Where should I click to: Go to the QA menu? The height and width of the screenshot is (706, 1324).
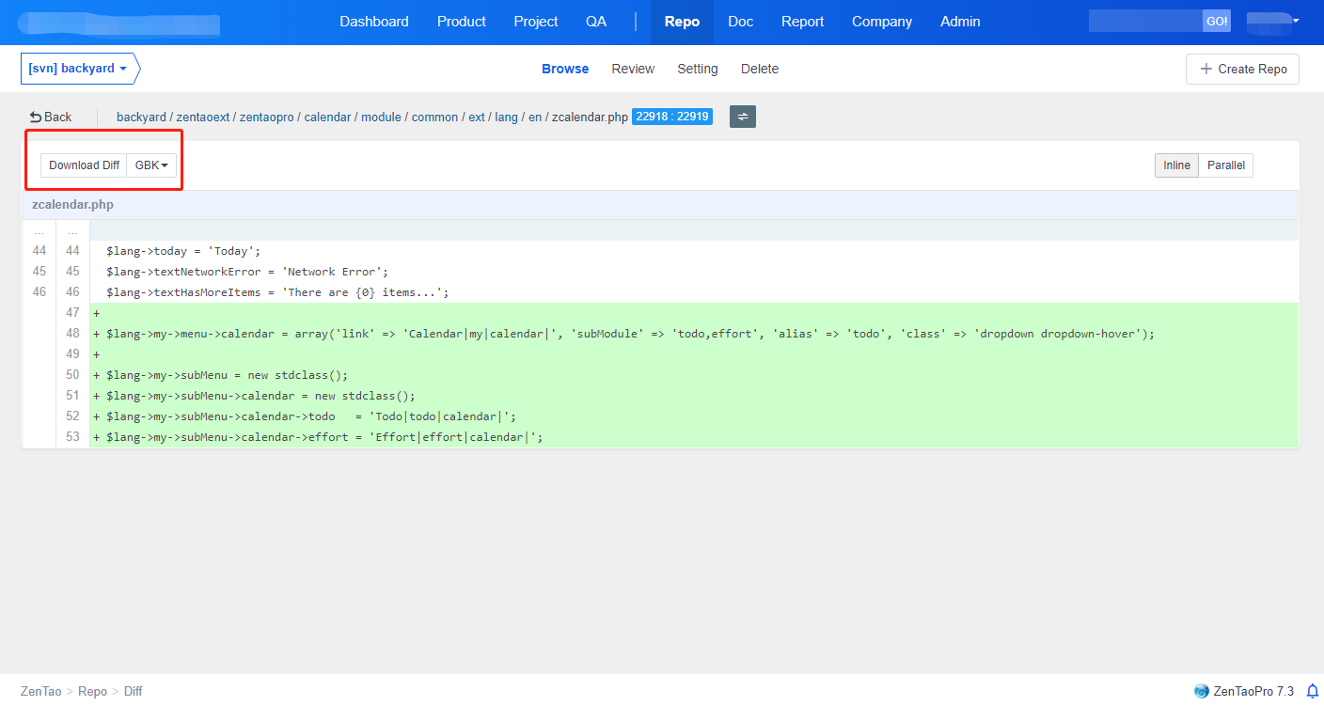(x=596, y=22)
